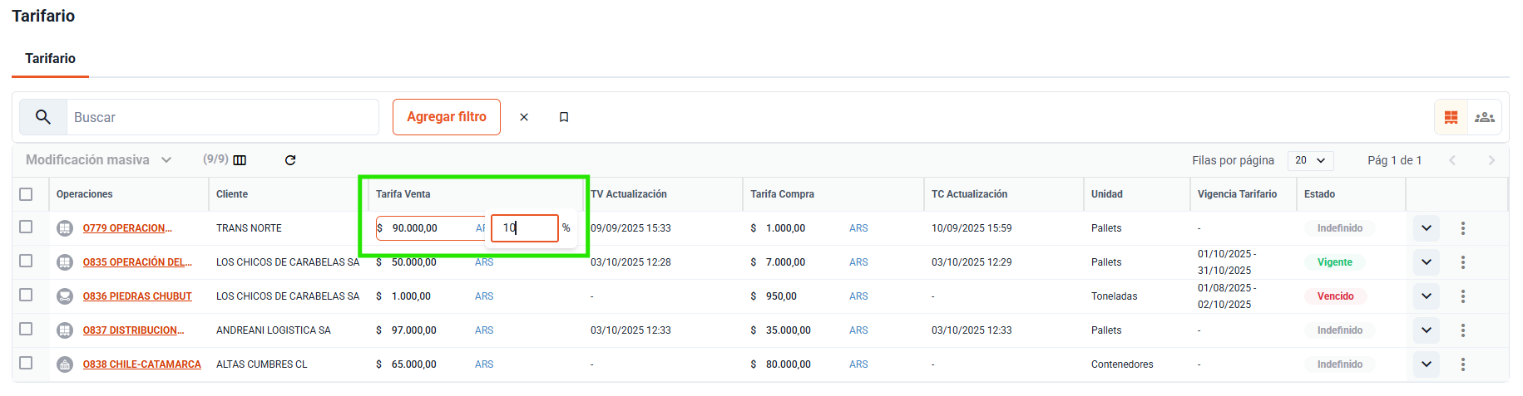Switch to the orange table view icon
Viewport: 1523px width, 396px height.
[x=1451, y=117]
